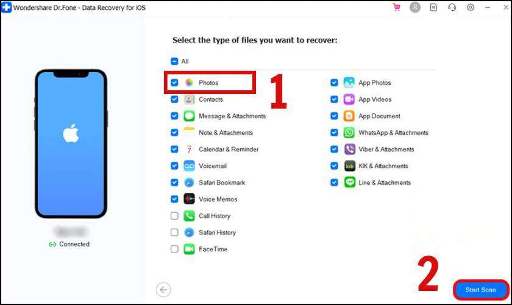This screenshot has width=512, height=305.
Task: Click the Viber icon
Action: [350, 149]
